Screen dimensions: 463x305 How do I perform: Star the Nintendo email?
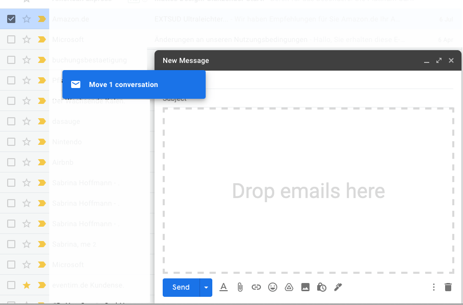[x=28, y=142]
